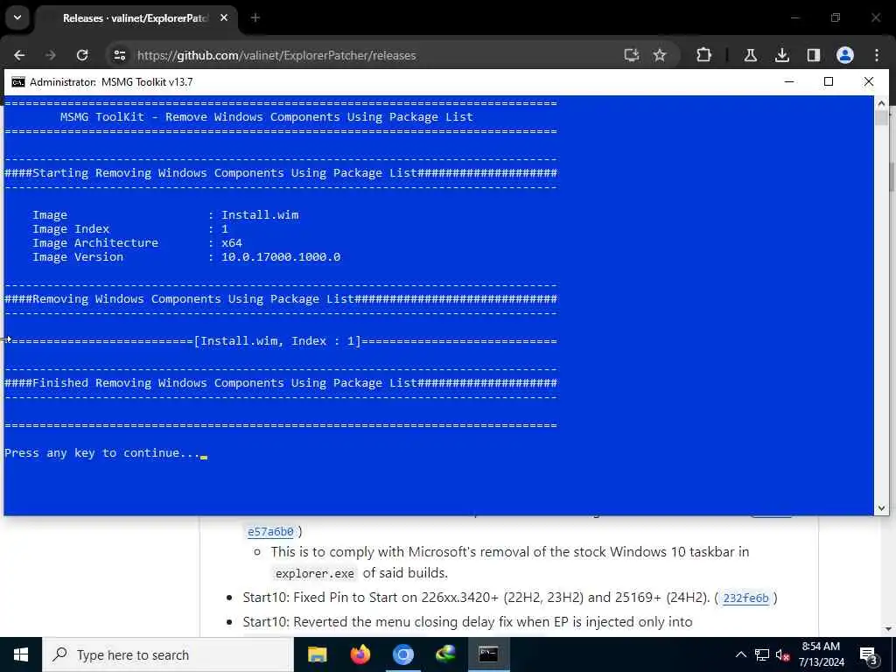Open the globe download manager taskbar icon
The width and height of the screenshot is (896, 672).
[445, 654]
